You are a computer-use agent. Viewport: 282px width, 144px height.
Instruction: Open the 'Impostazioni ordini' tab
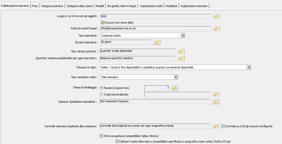[151, 6]
